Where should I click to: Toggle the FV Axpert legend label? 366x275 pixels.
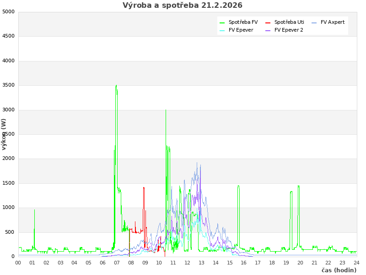tap(333, 22)
